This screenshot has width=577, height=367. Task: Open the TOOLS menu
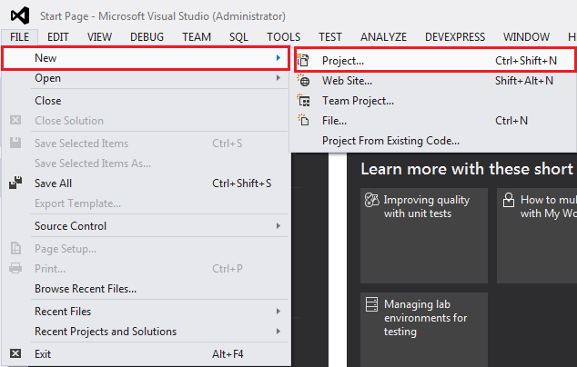[x=284, y=37]
